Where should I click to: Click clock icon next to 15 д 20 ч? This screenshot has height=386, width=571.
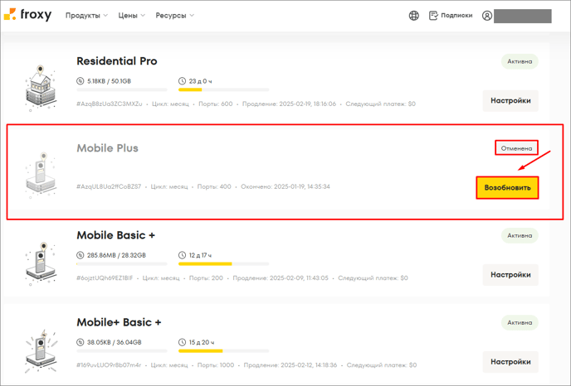[182, 342]
